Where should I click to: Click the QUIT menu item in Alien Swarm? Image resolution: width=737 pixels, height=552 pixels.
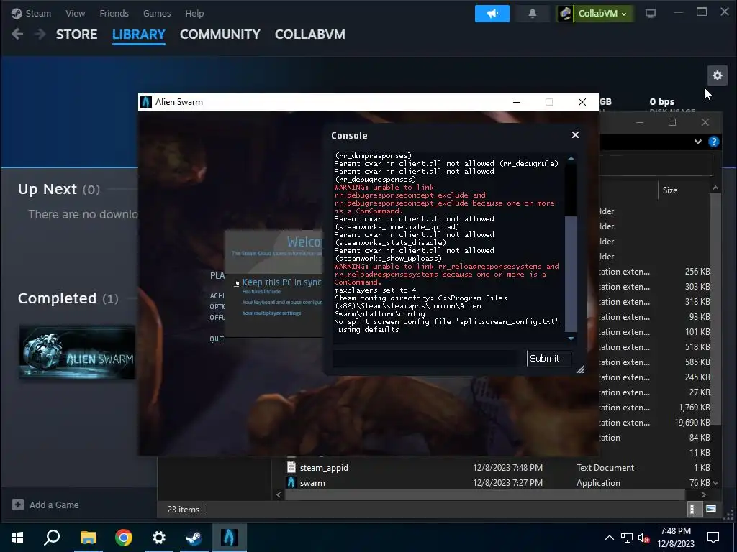[217, 339]
